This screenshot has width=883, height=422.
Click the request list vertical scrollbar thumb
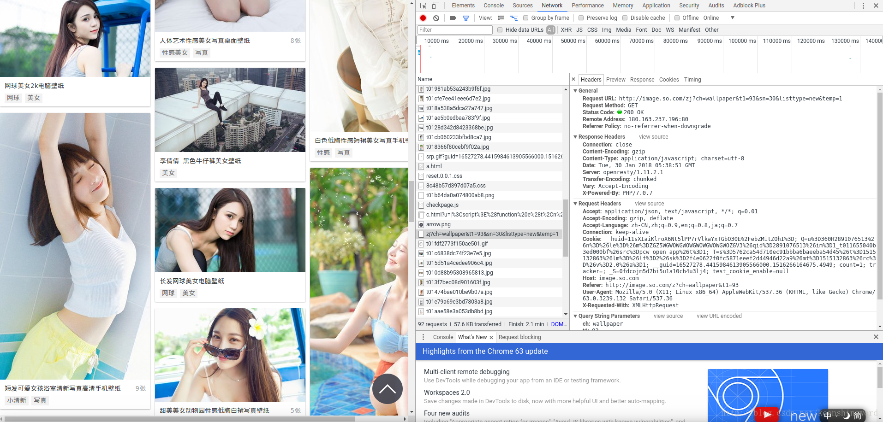(x=566, y=228)
